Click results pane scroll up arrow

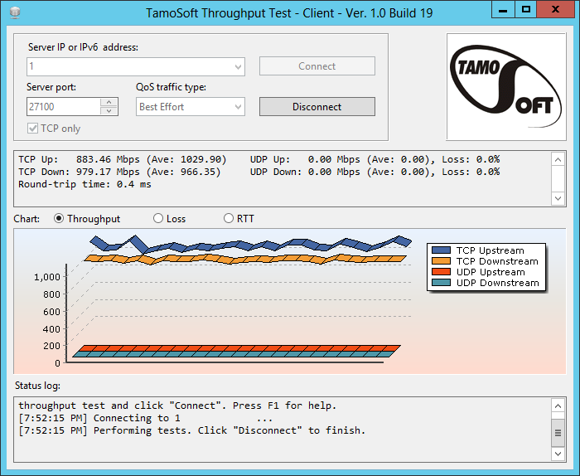[558, 160]
